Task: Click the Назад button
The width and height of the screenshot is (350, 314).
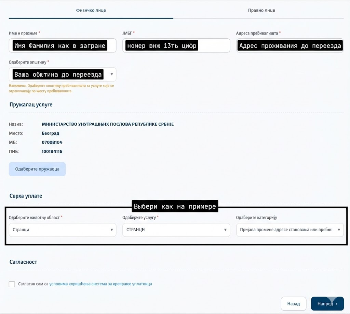Action: click(x=293, y=303)
